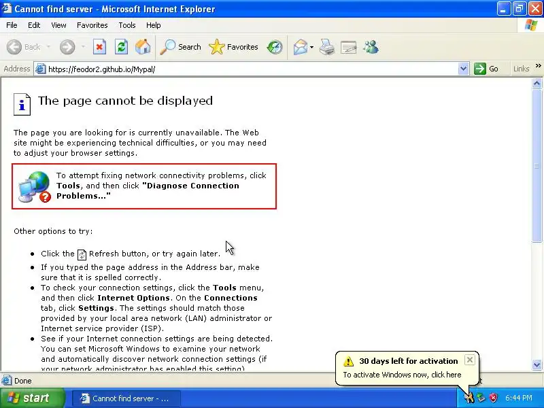The width and height of the screenshot is (544, 408).
Task: Go back using the Back arrow button
Action: [x=23, y=47]
